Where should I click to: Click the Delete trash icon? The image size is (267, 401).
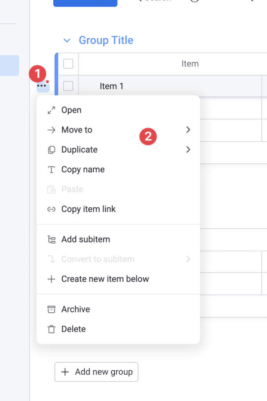(x=51, y=329)
